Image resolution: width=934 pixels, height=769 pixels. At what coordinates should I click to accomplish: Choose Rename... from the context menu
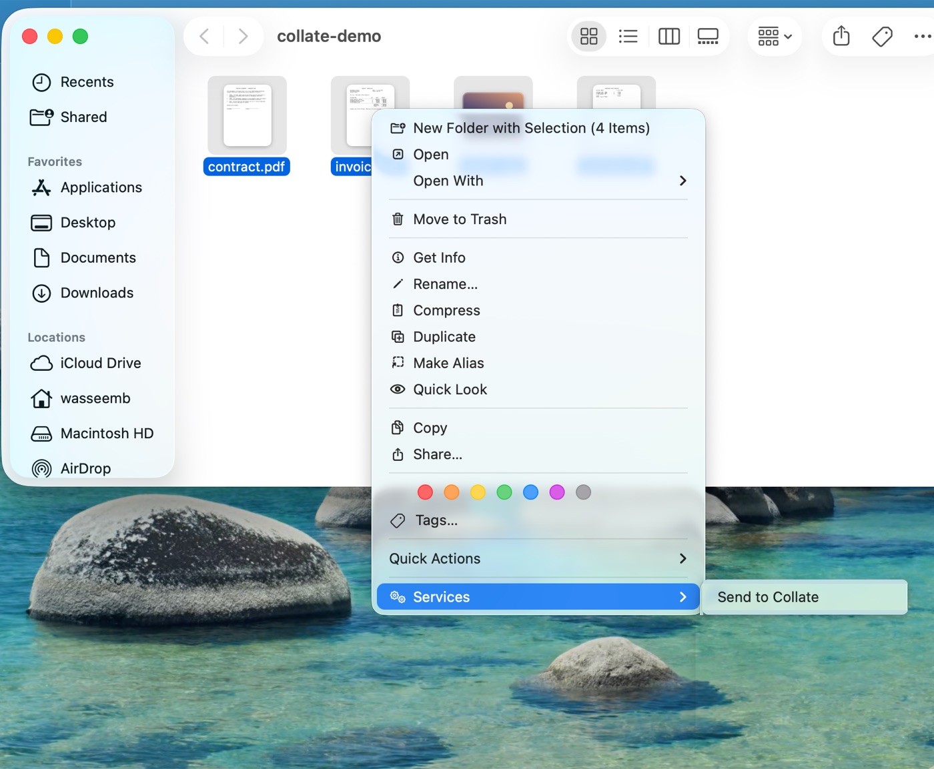[x=538, y=284]
